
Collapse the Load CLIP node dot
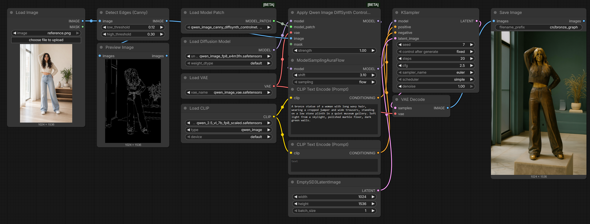(185, 108)
